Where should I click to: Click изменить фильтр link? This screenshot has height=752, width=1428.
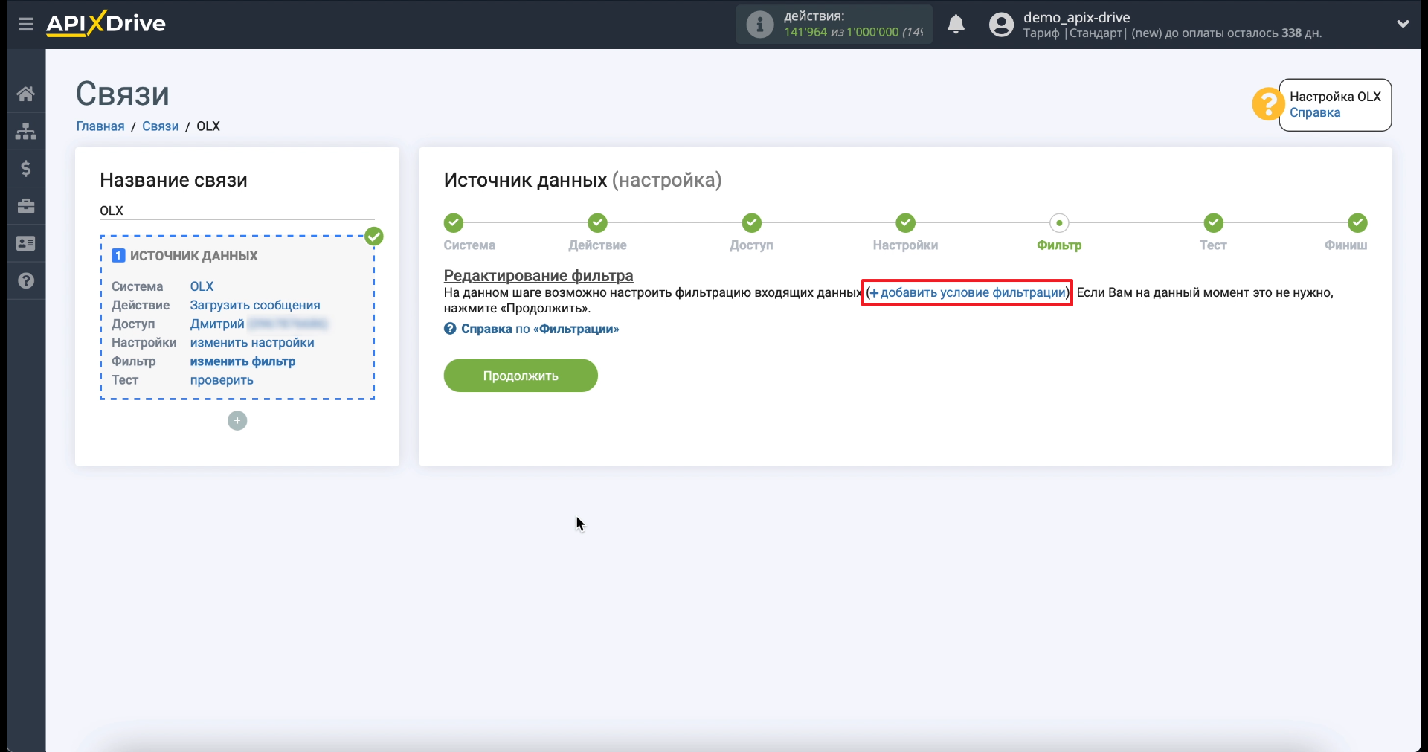click(x=242, y=361)
